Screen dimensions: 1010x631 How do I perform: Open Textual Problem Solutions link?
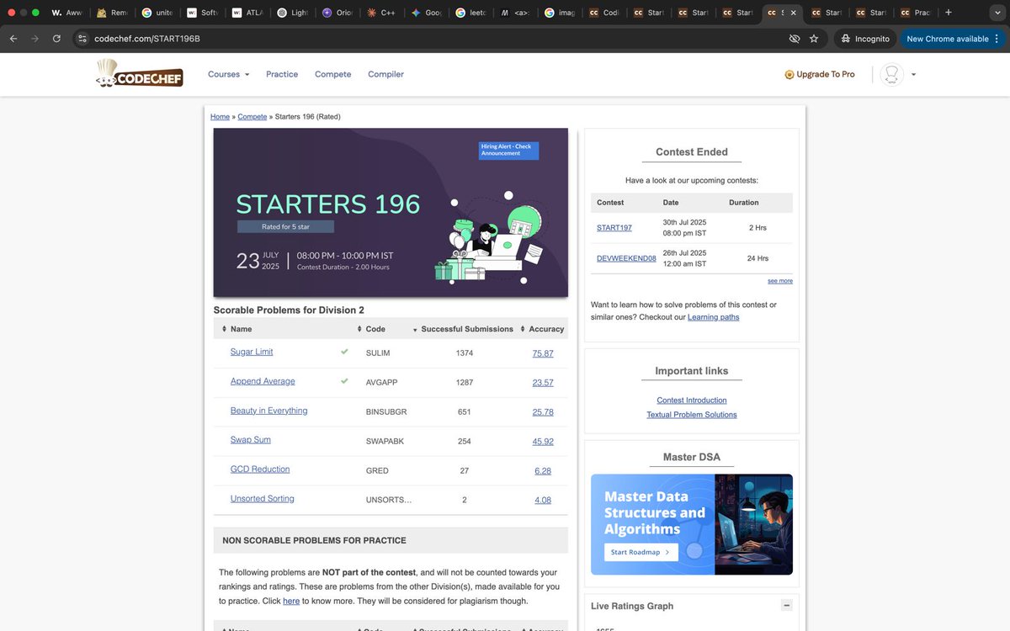click(692, 415)
